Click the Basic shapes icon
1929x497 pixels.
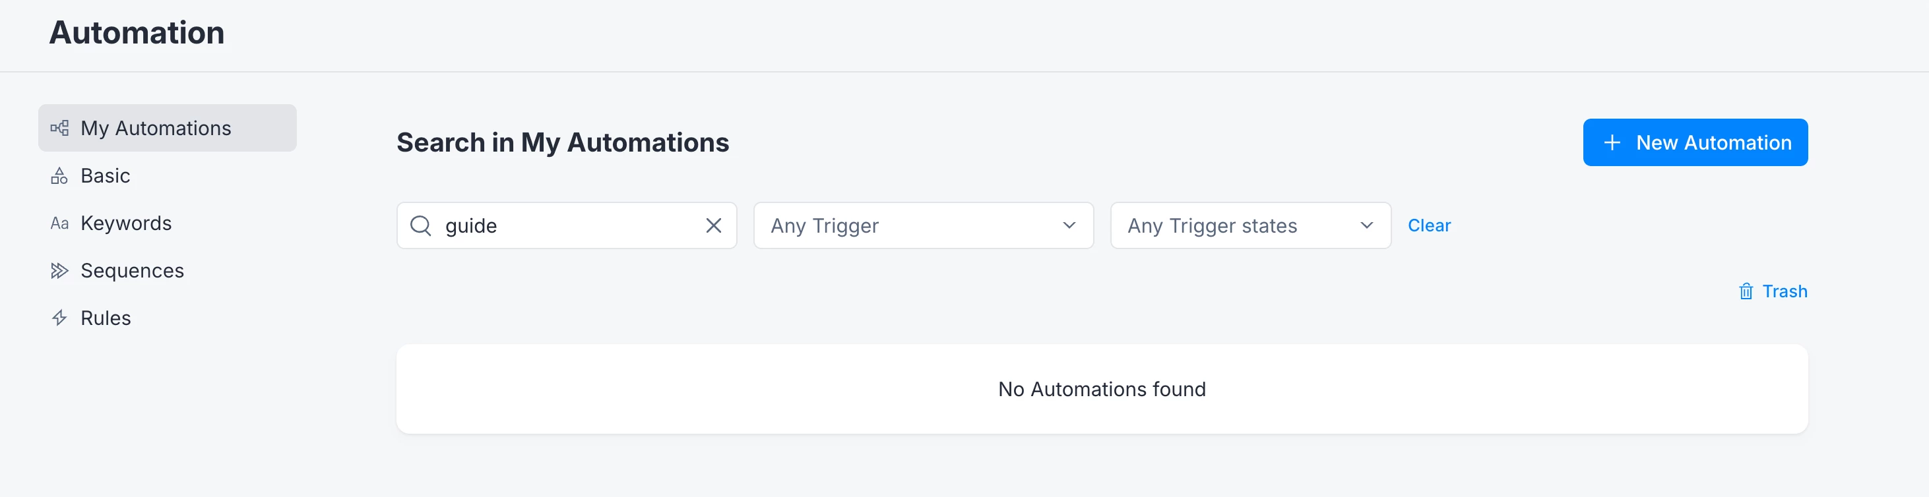59,176
